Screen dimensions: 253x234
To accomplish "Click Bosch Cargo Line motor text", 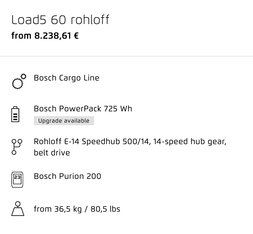I will 66,78.
